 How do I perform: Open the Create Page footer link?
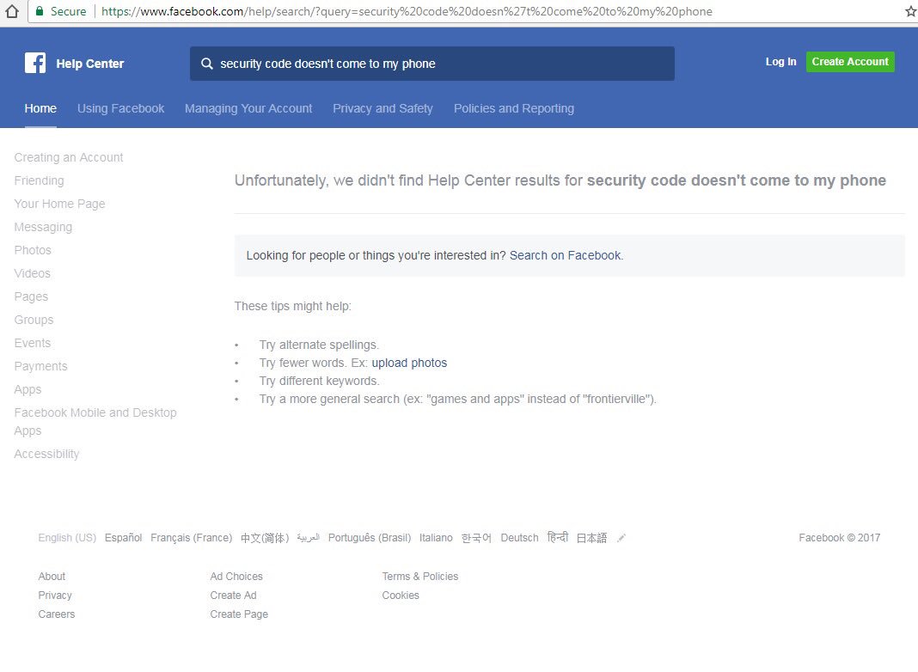point(240,614)
